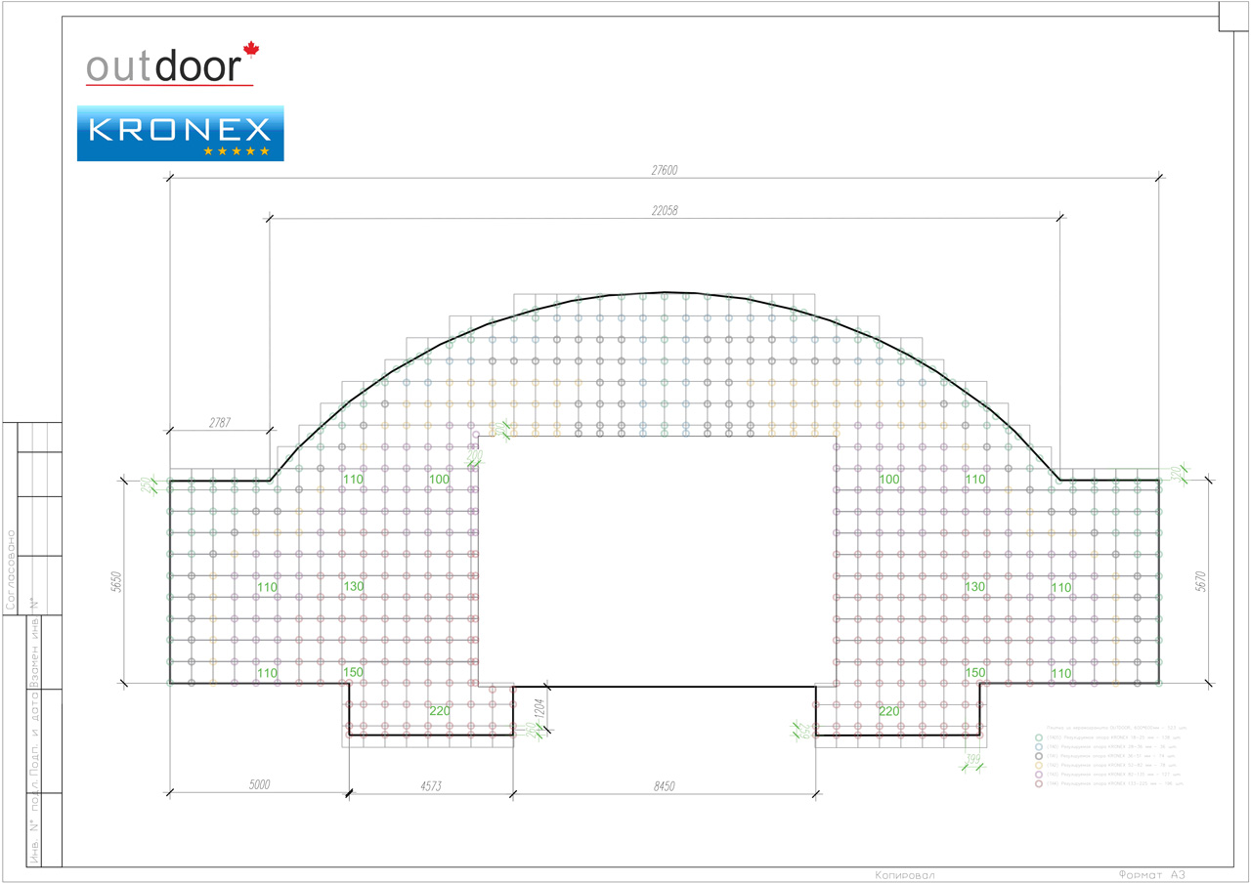This screenshot has height=883, width=1251.
Task: Click the green 220 label in left bottom section
Action: [x=440, y=711]
